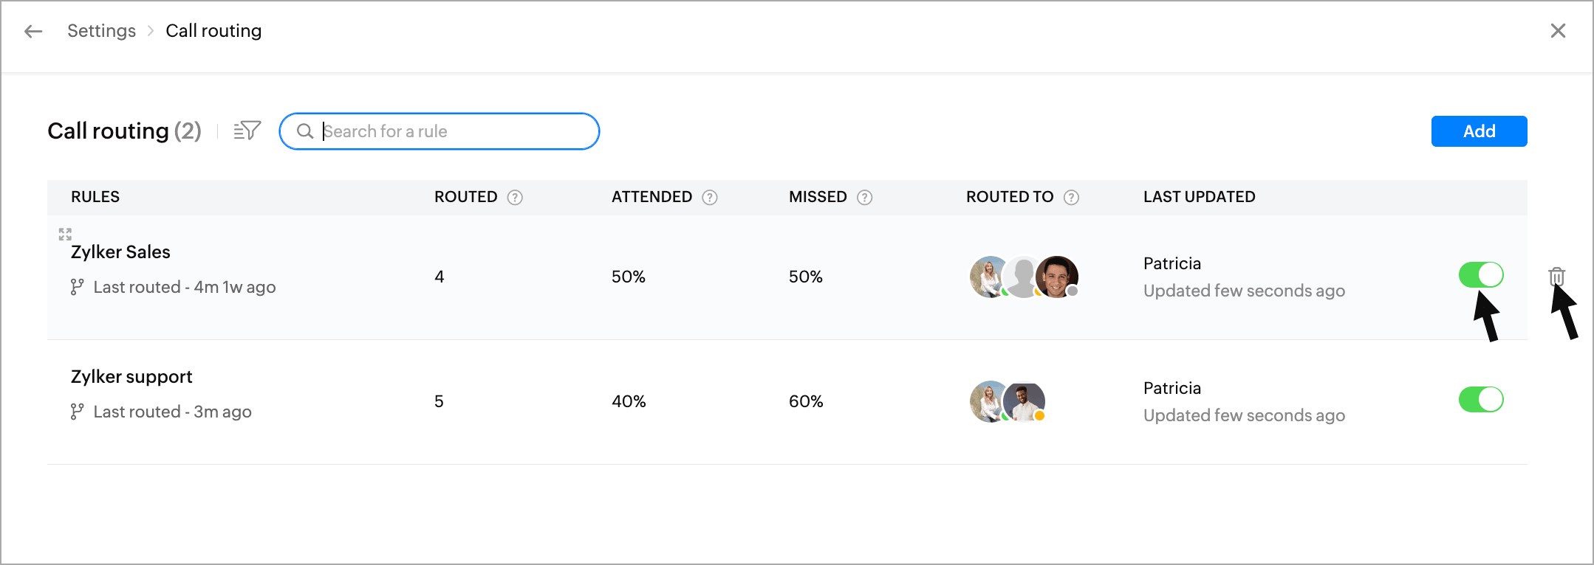
Task: Open the Zylker support rule
Action: [x=131, y=377]
